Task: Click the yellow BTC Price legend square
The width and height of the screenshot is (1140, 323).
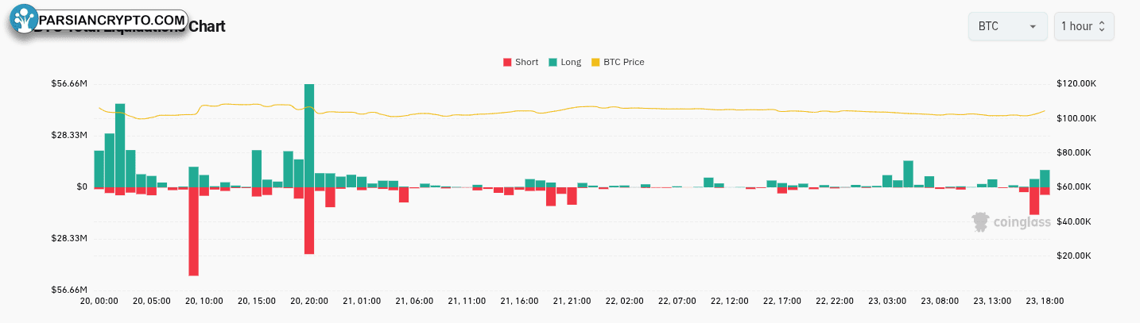Action: click(x=595, y=62)
